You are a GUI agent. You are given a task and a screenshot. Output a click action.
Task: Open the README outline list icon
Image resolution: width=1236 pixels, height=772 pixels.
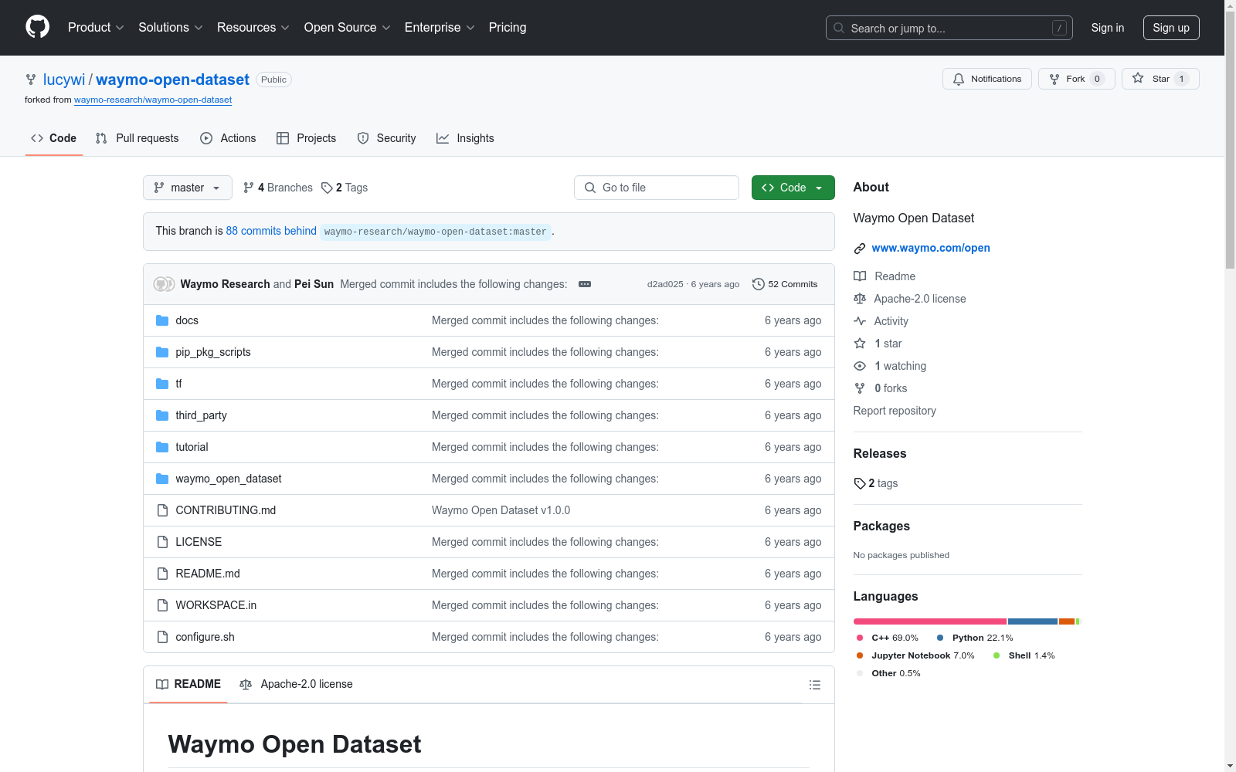(814, 685)
